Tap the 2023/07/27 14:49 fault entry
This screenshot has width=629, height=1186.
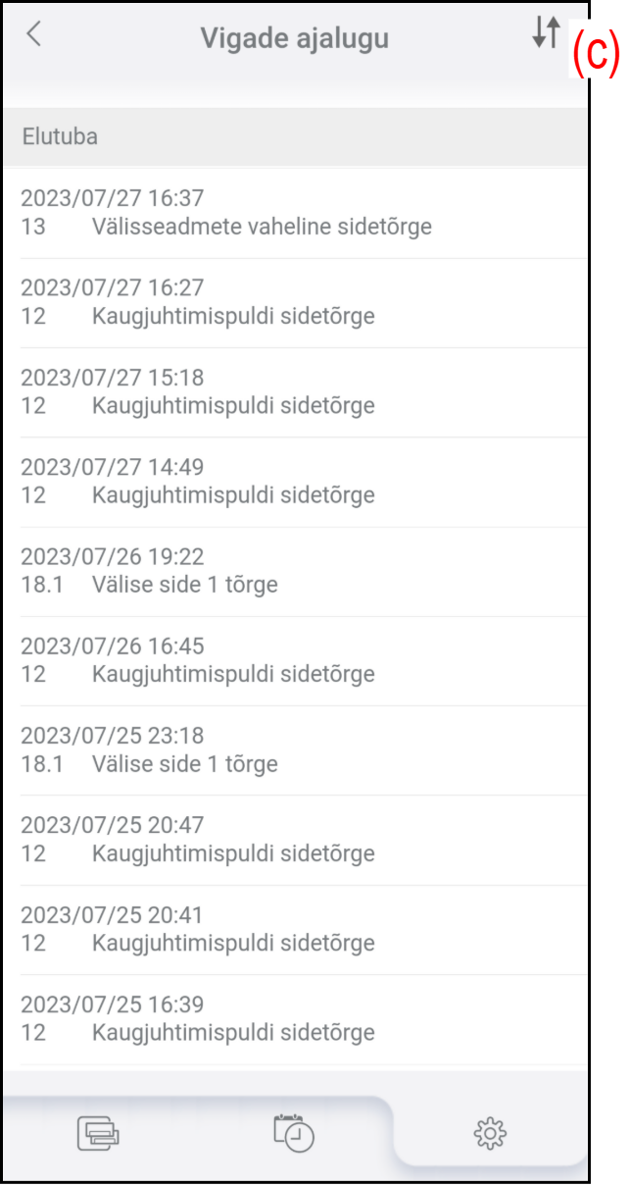294,481
